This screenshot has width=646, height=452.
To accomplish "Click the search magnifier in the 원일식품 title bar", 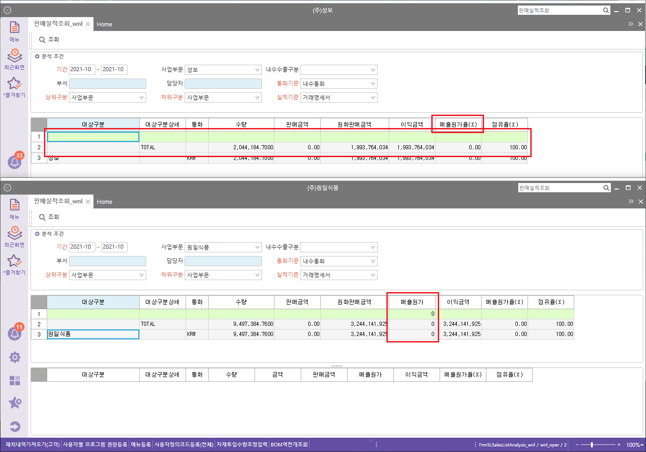I will click(x=606, y=188).
